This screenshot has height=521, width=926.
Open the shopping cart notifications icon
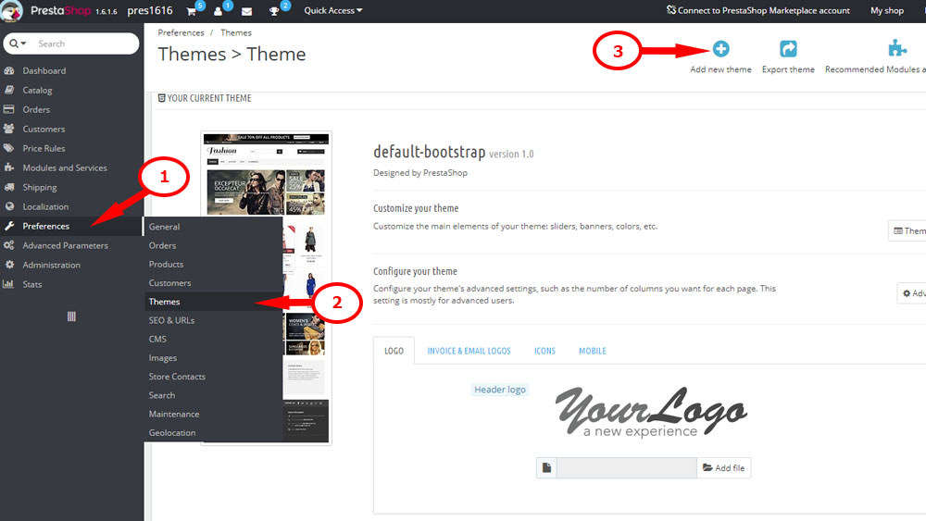[192, 11]
